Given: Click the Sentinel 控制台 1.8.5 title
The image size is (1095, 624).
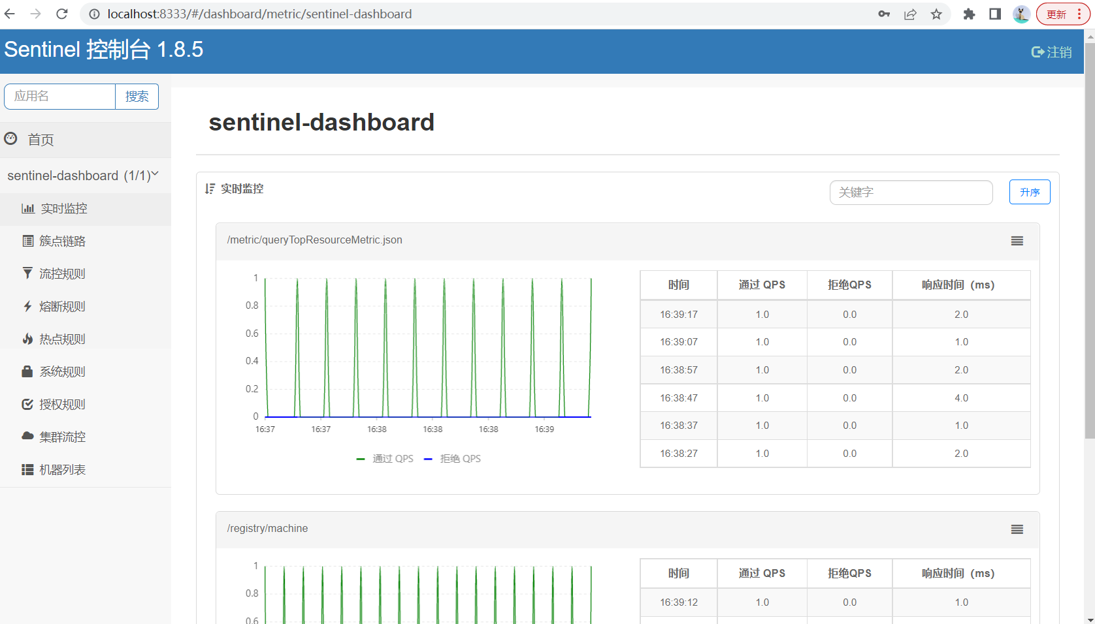Looking at the screenshot, I should (103, 50).
